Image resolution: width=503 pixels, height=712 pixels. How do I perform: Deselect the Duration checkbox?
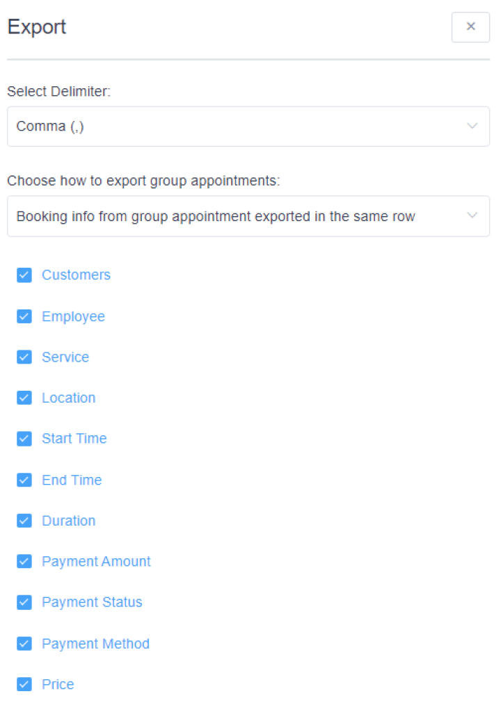click(24, 521)
